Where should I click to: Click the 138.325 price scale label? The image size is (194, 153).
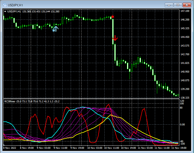185,98
